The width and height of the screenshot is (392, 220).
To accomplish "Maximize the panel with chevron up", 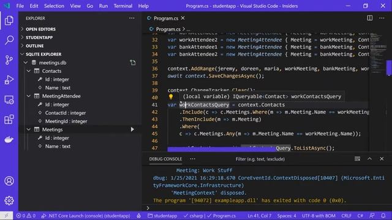I will 369,159.
